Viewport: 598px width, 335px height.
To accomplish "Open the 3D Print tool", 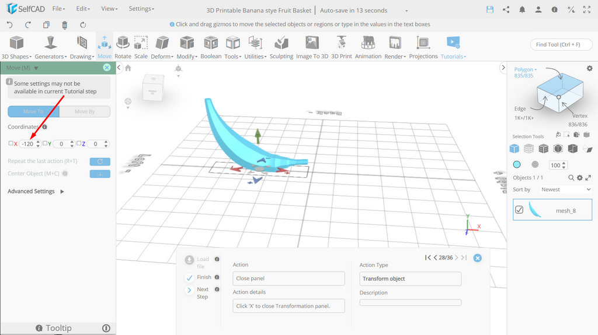I will [341, 47].
